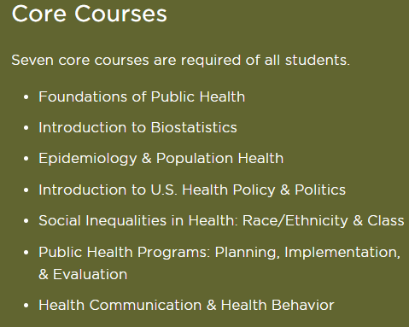This screenshot has width=409, height=327.
Task: Click the Core Courses heading
Action: 89,14
